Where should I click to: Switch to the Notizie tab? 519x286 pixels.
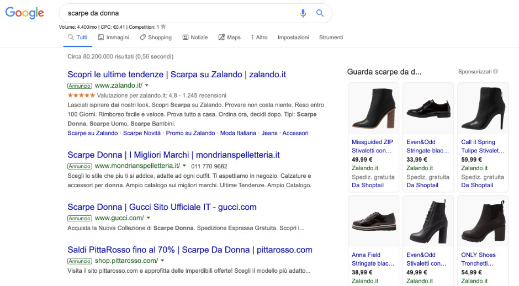(195, 38)
